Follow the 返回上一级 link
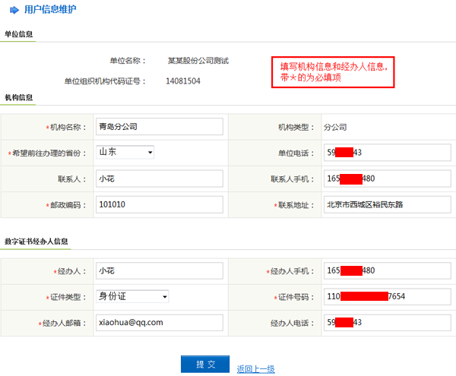456x376 pixels. click(x=255, y=369)
